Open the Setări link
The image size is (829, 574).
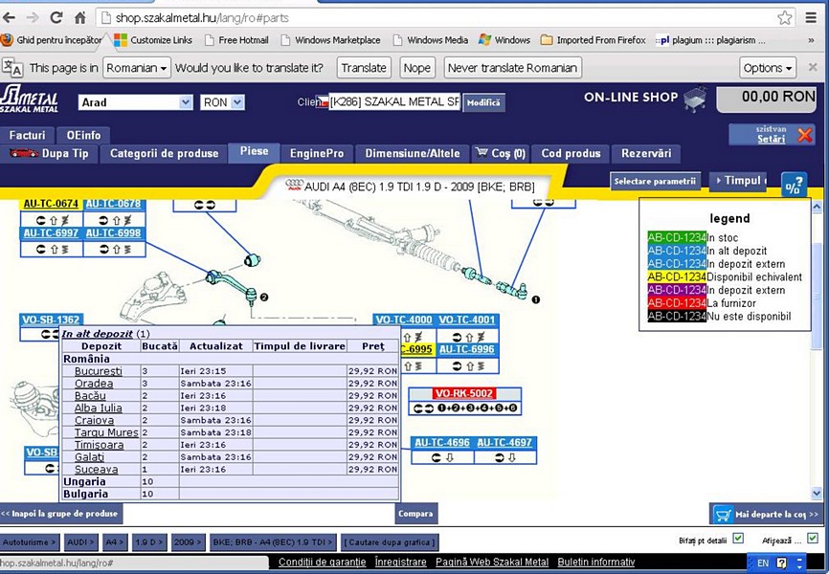point(771,139)
